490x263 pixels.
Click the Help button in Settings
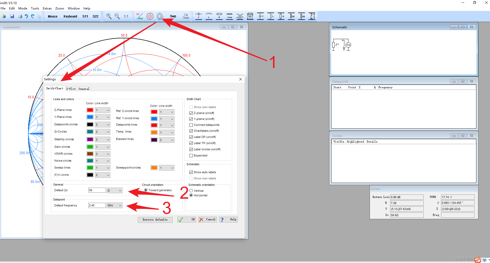click(x=228, y=220)
